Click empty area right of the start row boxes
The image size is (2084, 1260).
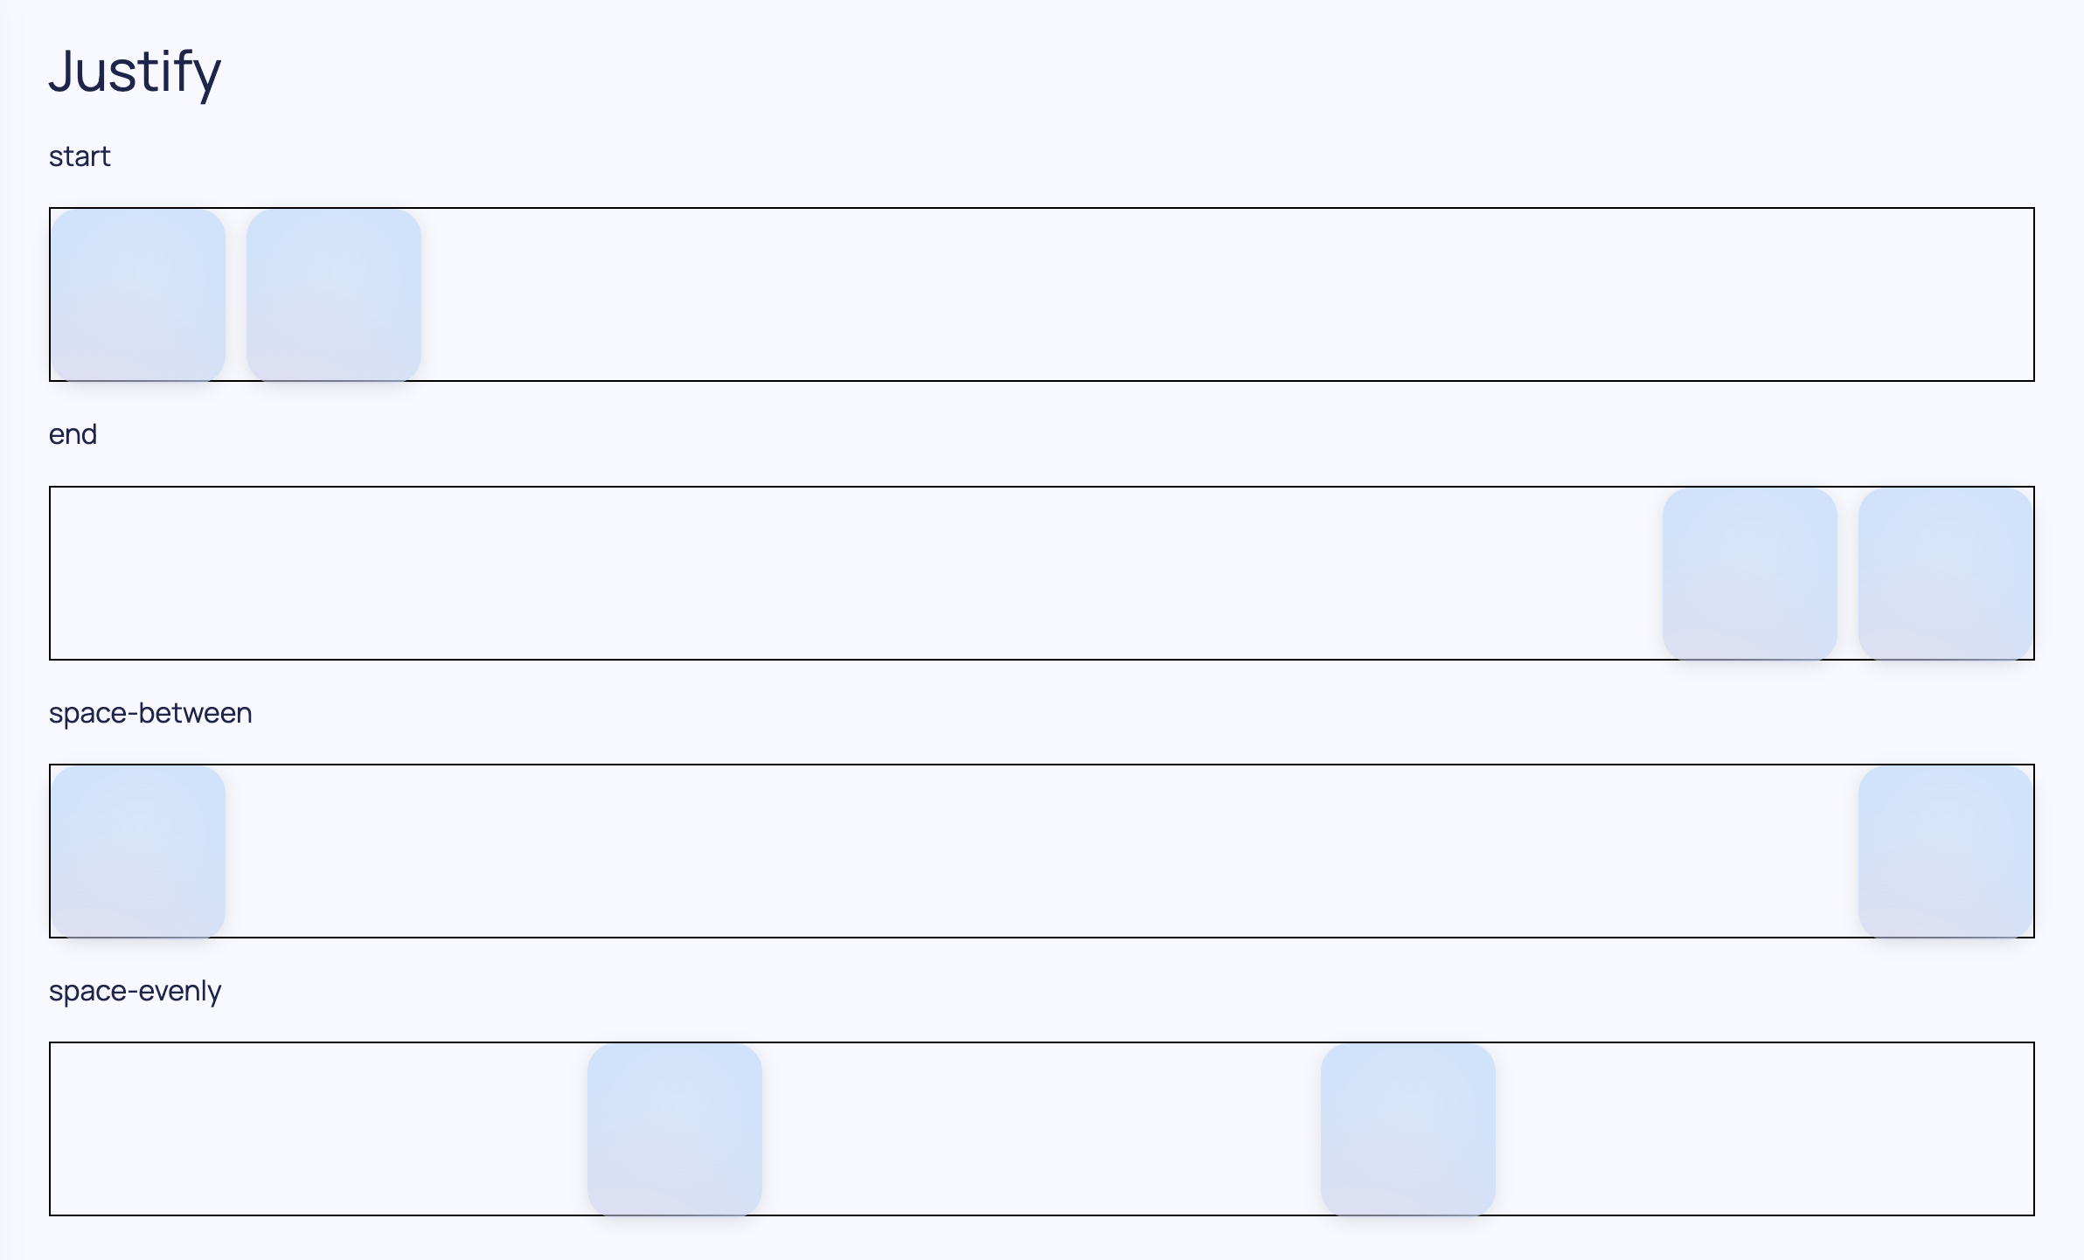point(1224,294)
